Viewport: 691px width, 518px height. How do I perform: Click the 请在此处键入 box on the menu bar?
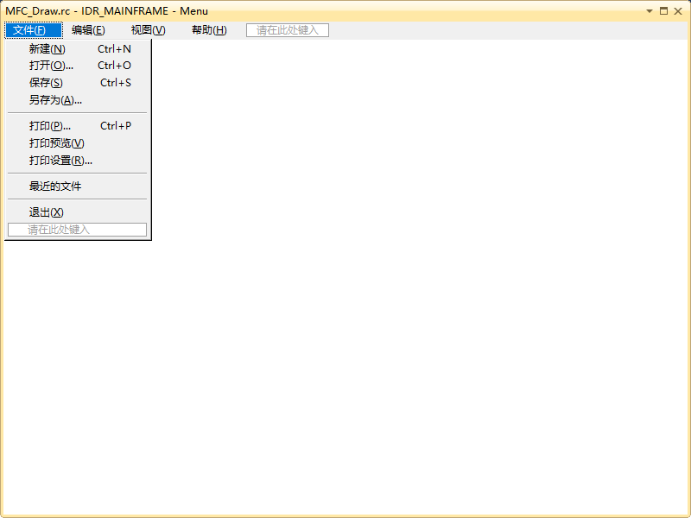(x=288, y=29)
